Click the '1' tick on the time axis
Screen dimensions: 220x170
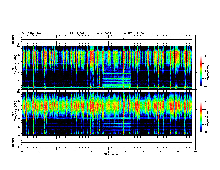pyautogui.click(x=39, y=152)
